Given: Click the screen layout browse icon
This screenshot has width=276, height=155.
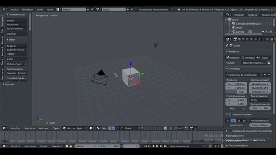Looking at the screenshot, I should (58, 9).
